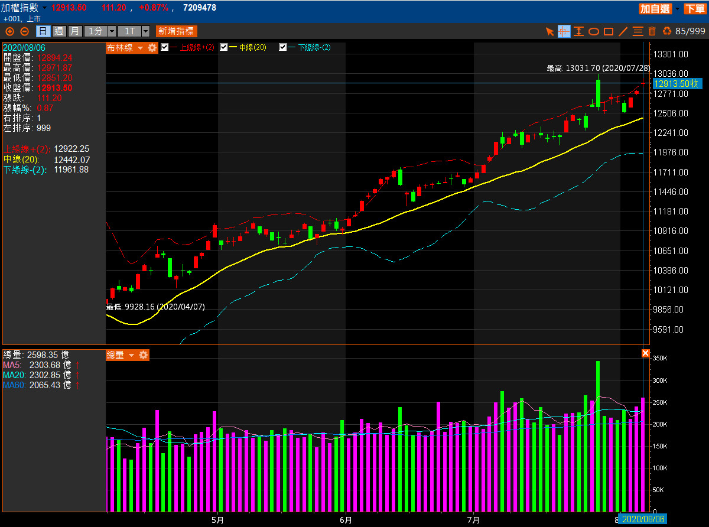The image size is (709, 527).
Task: Click the 最低價 12851.20 row
Action: (38, 77)
